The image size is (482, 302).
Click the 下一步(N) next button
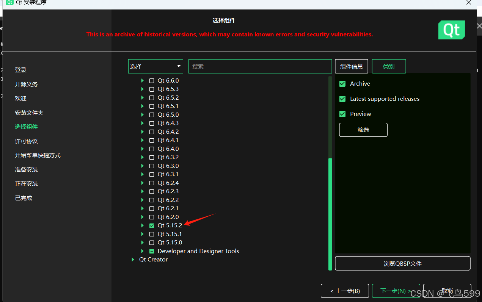coord(396,291)
